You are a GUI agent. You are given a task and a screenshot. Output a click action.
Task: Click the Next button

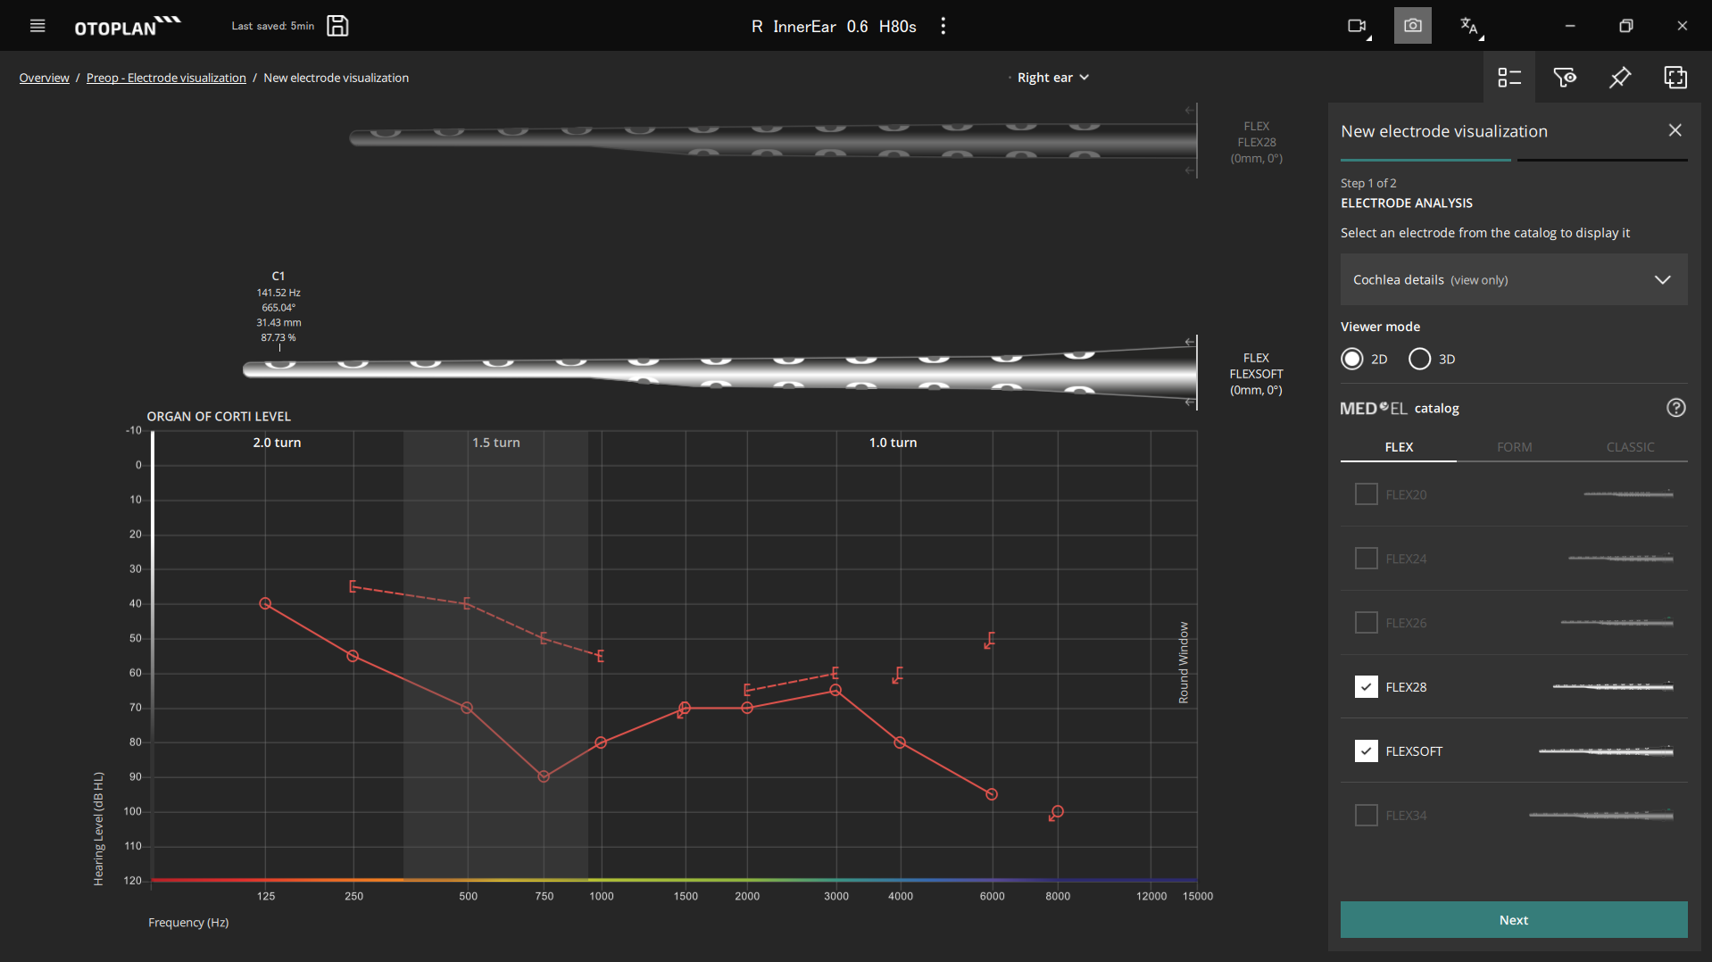[1513, 920]
